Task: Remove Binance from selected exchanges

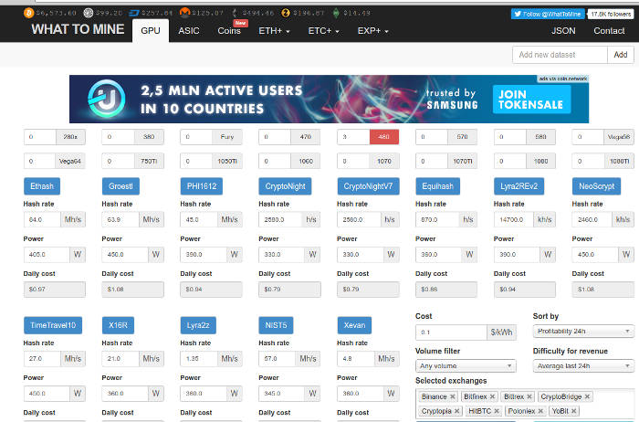Action: 452,397
